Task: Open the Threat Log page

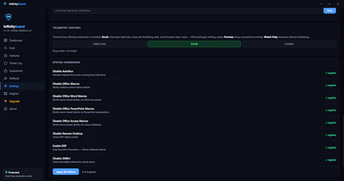Action: click(x=22, y=63)
